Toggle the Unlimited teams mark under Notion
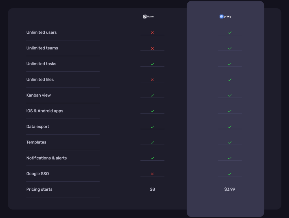289x218 pixels. pyautogui.click(x=152, y=48)
